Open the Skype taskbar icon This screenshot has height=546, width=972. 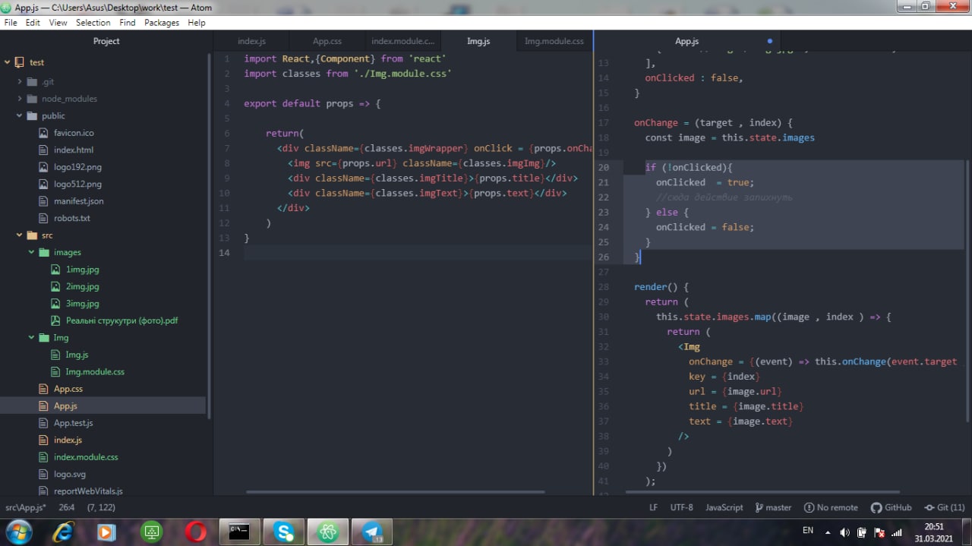pos(284,532)
